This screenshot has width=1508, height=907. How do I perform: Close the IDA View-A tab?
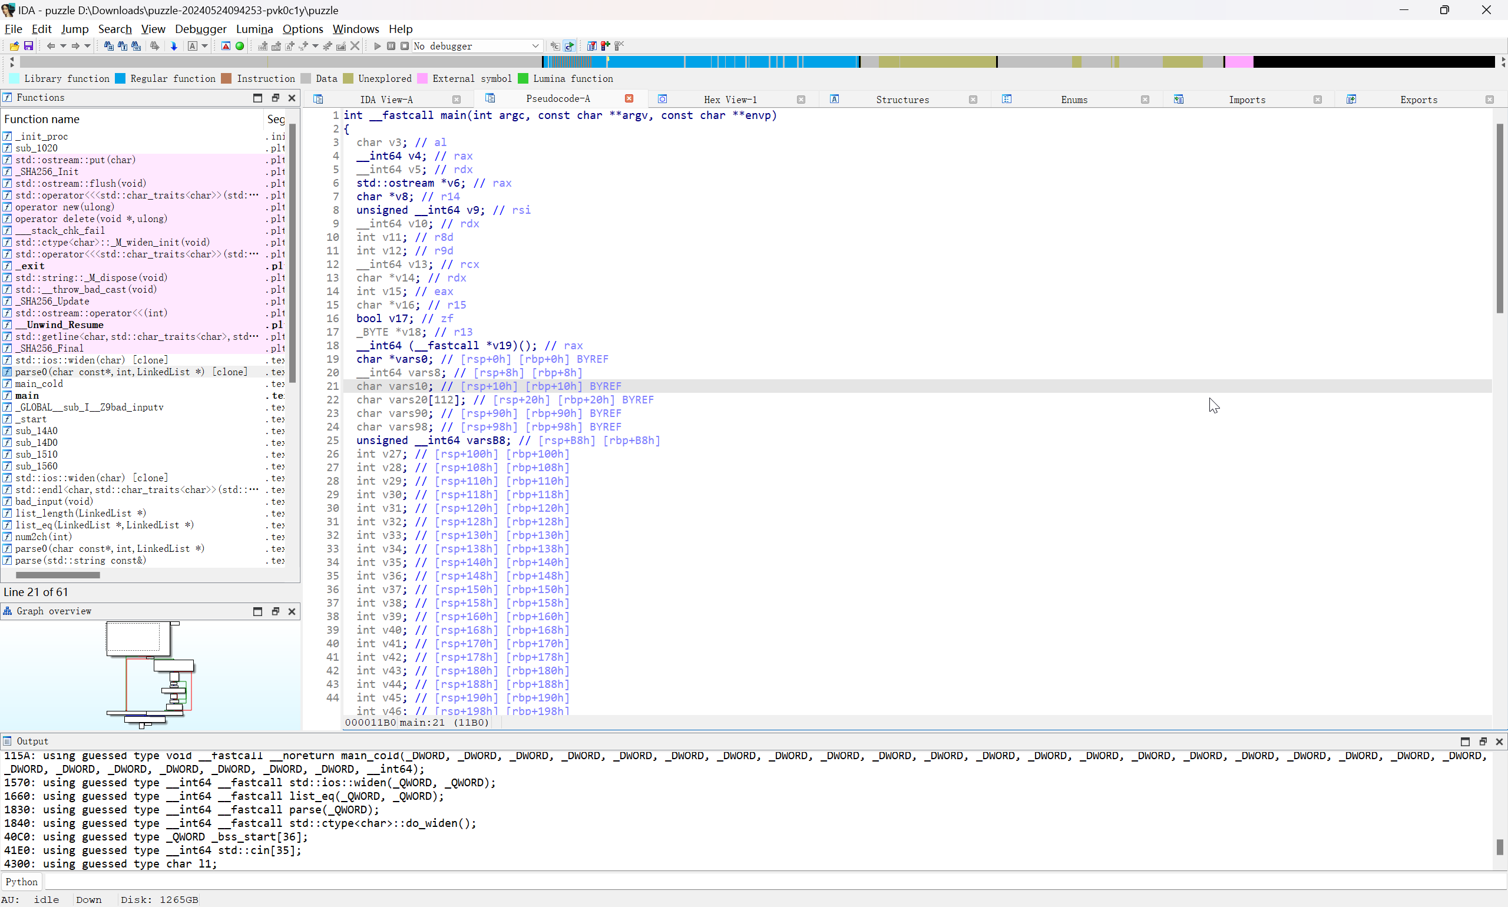(x=457, y=100)
